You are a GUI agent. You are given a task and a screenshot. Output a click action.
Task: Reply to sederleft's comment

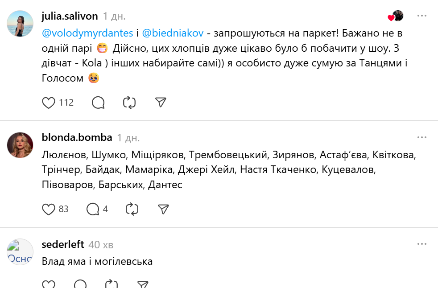80,284
